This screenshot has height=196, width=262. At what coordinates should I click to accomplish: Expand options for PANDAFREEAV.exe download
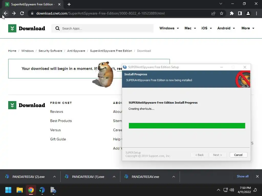pyautogui.click(x=174, y=177)
